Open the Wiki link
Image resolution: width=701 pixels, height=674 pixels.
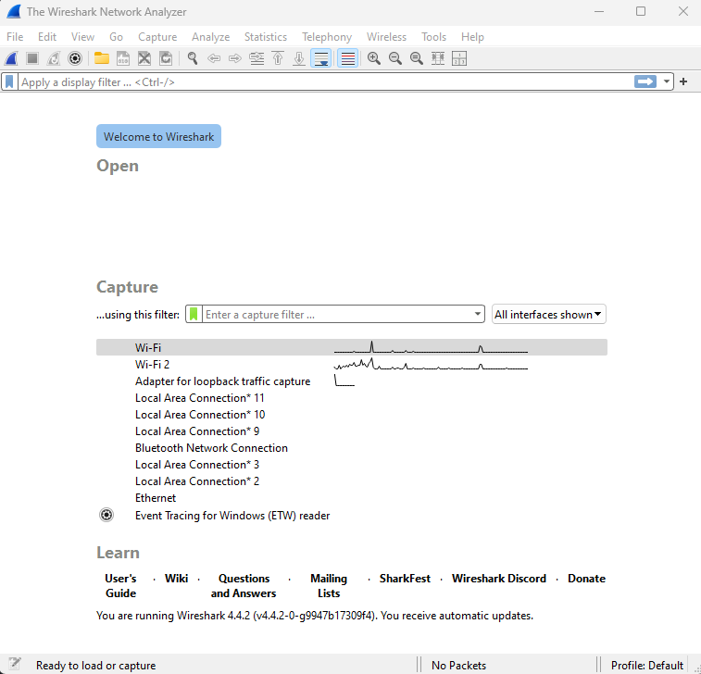coord(176,579)
